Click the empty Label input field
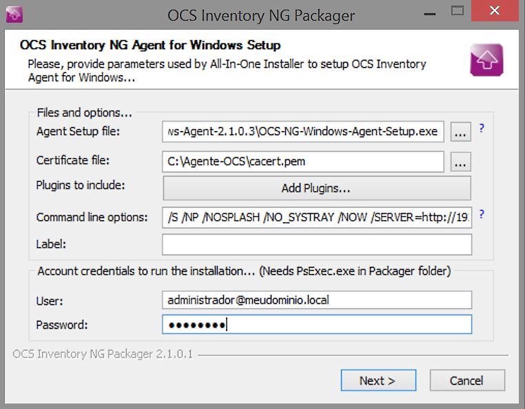The height and width of the screenshot is (409, 525). point(317,244)
